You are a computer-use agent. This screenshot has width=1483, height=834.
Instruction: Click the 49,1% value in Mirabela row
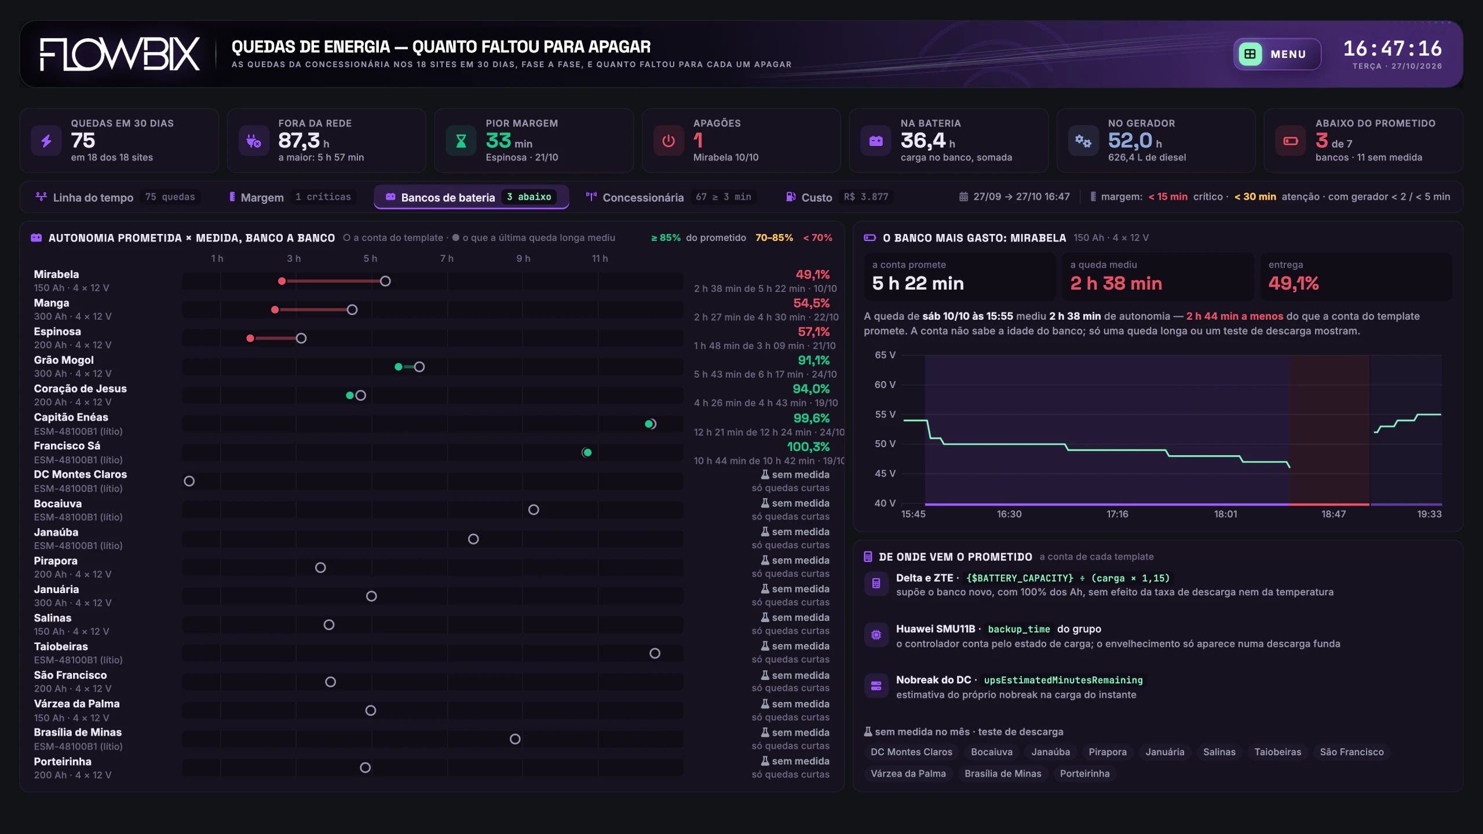[x=812, y=275]
